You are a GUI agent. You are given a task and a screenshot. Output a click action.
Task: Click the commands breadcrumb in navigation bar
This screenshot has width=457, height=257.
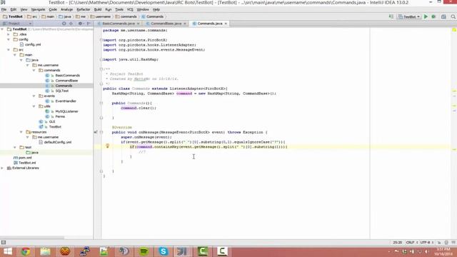(126, 16)
